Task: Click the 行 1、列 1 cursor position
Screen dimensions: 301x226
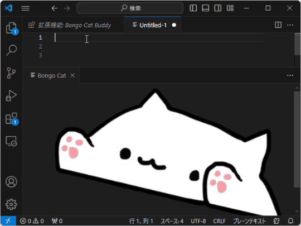Action: click(x=141, y=221)
